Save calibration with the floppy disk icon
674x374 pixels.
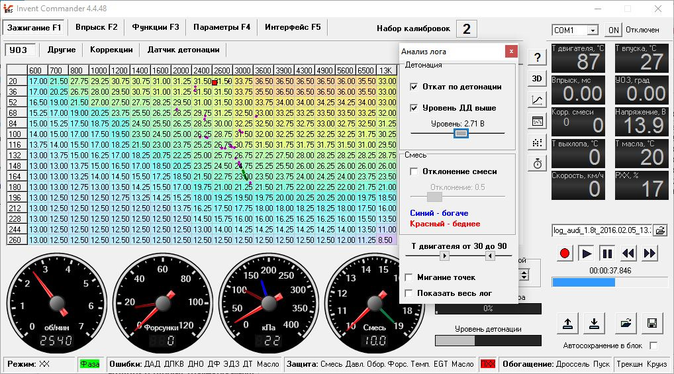tap(651, 324)
